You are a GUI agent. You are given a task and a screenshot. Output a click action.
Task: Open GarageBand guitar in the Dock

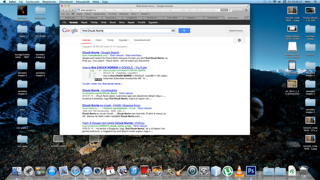point(181,171)
